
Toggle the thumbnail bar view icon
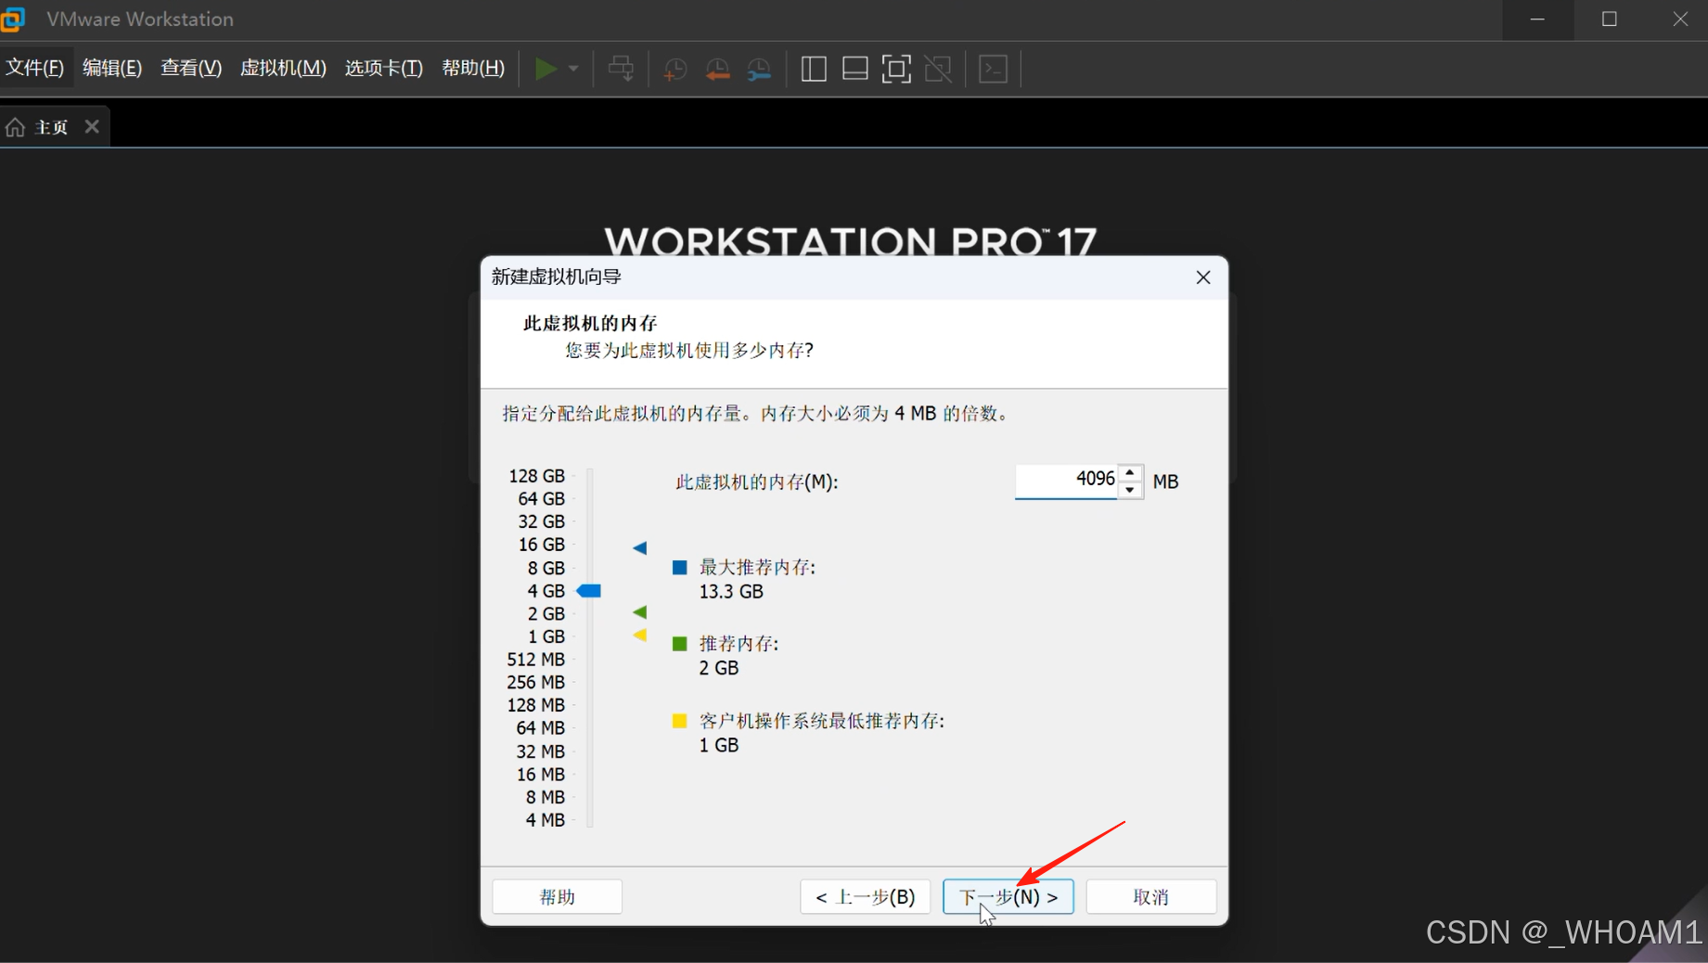click(854, 69)
